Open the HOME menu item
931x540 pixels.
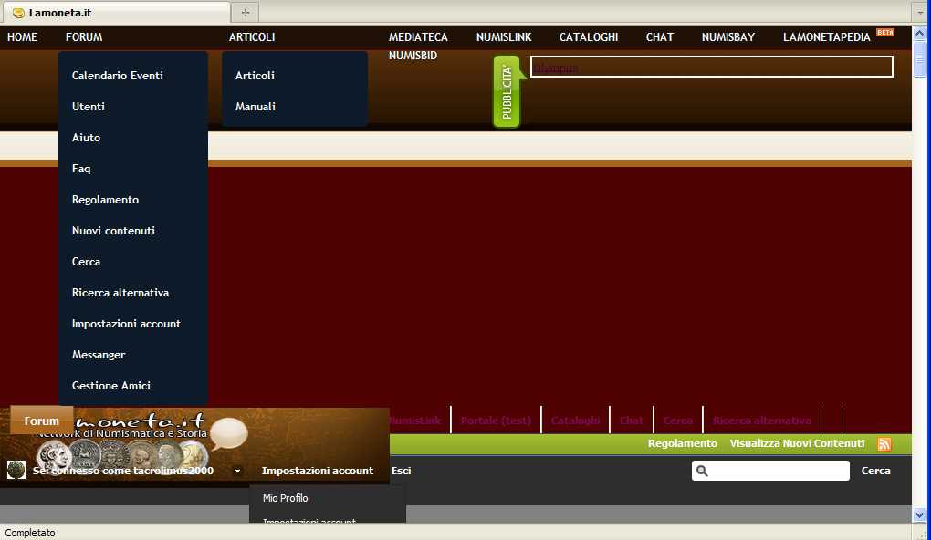tap(22, 37)
